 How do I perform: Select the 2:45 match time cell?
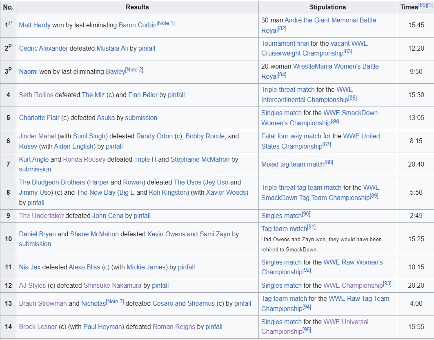[416, 216]
